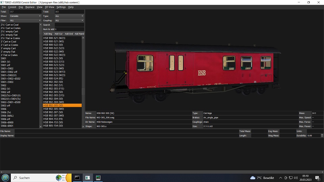Select consist '5901+5902+8502'

point(10,79)
